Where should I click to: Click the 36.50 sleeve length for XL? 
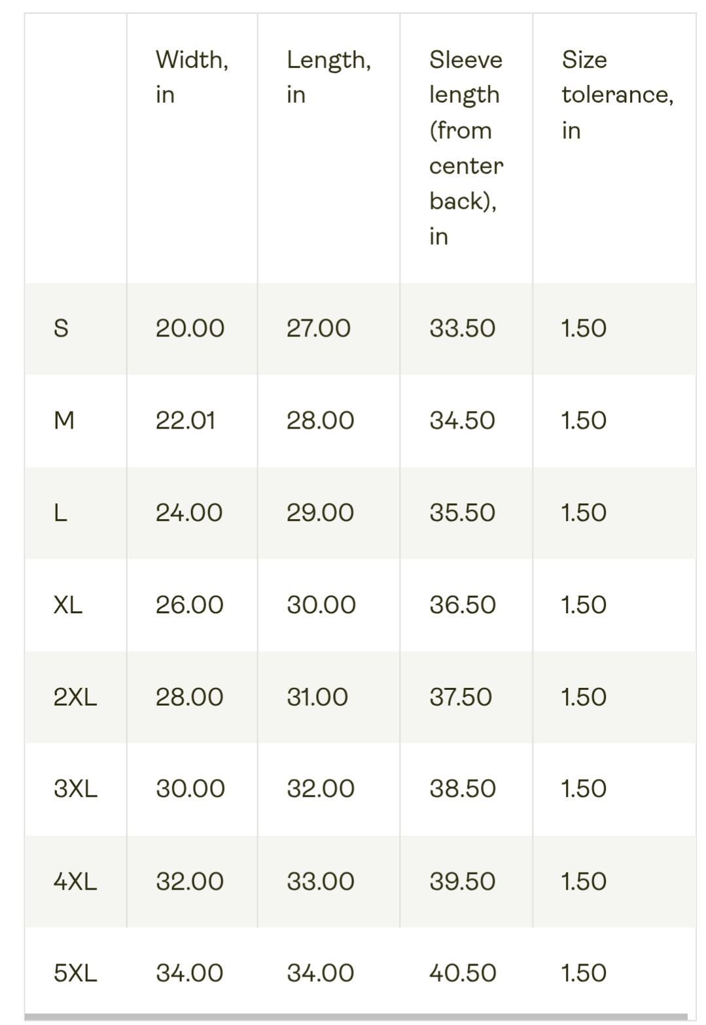(463, 605)
